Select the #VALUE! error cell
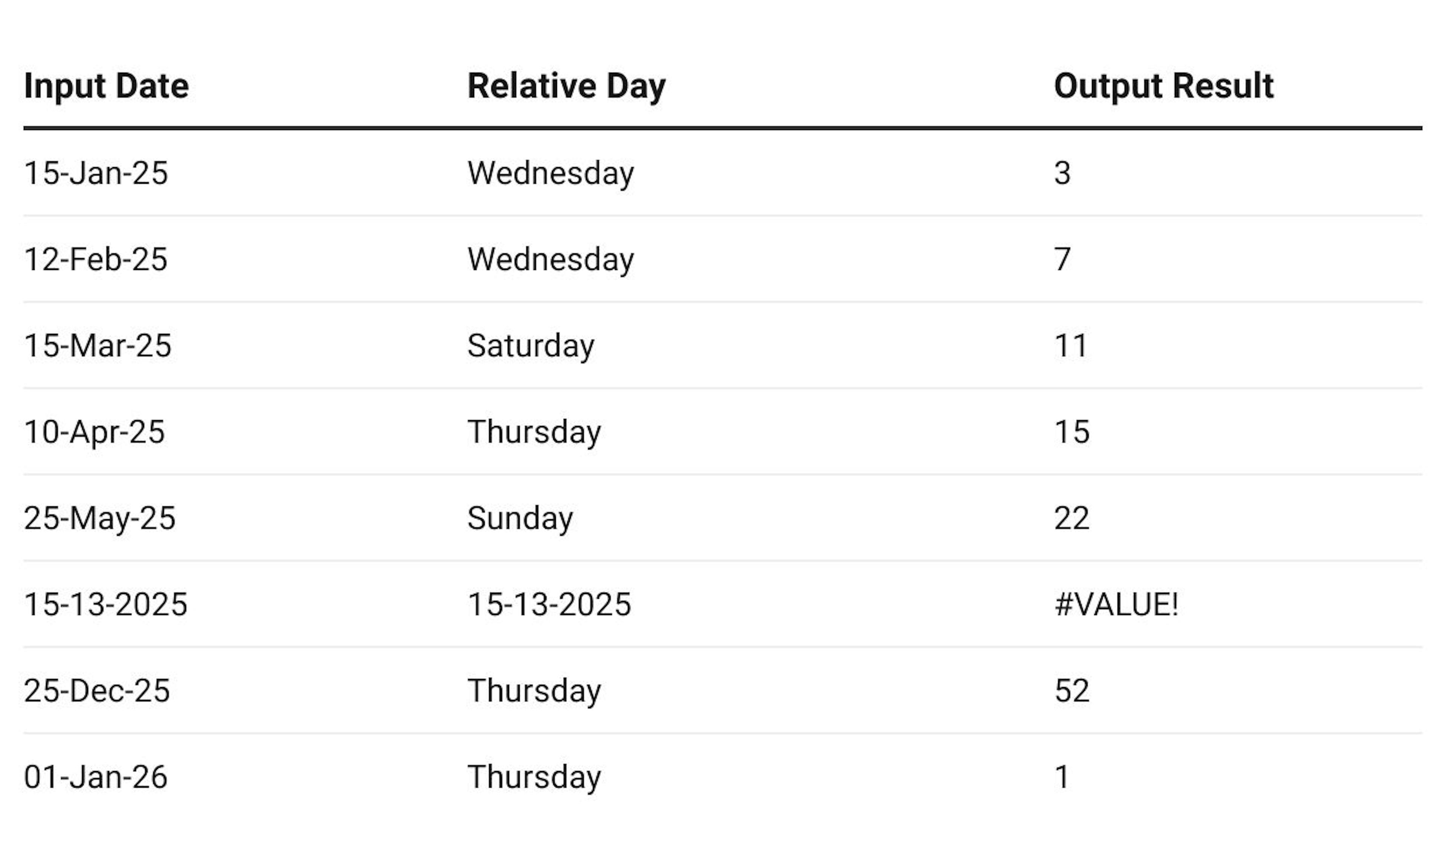Screen dimensions: 1446x858 pyautogui.click(x=1116, y=604)
